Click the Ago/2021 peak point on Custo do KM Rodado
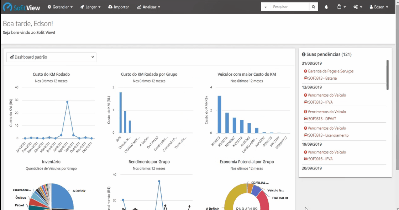Screen dimensions: 399x210 [x=67, y=102]
